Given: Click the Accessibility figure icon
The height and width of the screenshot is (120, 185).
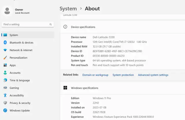Looking at the screenshot, I should tap(5, 95).
